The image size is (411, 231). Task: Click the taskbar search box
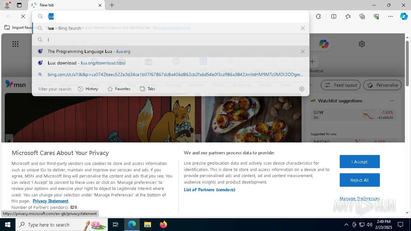[62, 225]
